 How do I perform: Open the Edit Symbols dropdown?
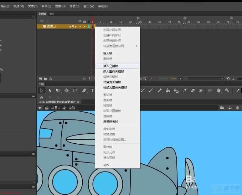(231, 108)
